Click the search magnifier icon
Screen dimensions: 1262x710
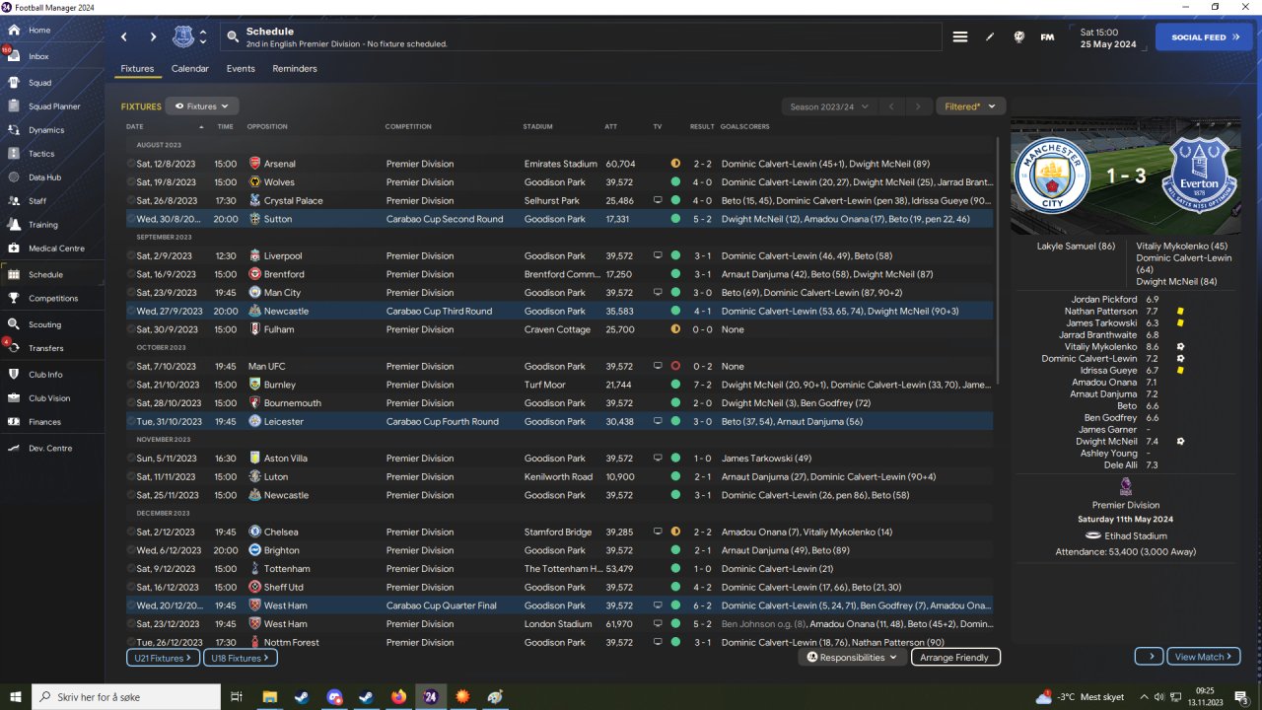(x=233, y=37)
